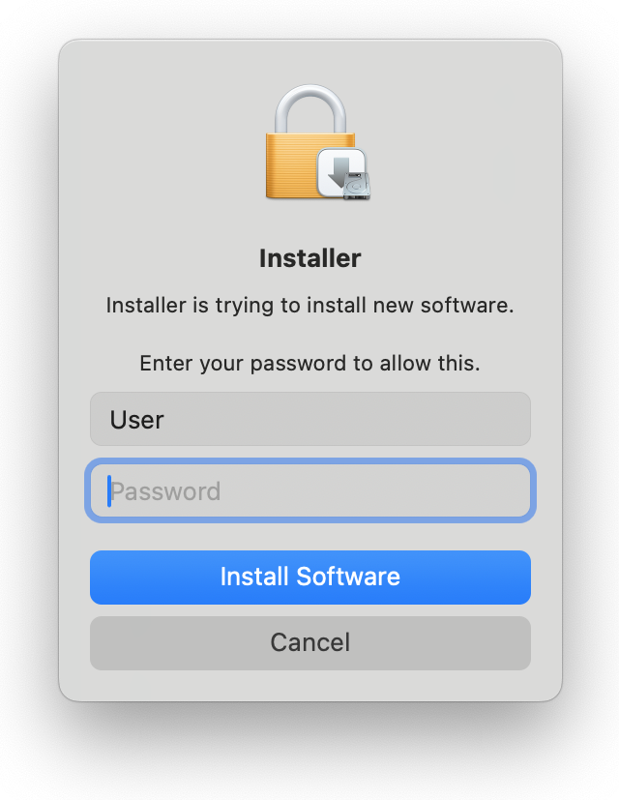Click the small hard drive icon

(356, 187)
